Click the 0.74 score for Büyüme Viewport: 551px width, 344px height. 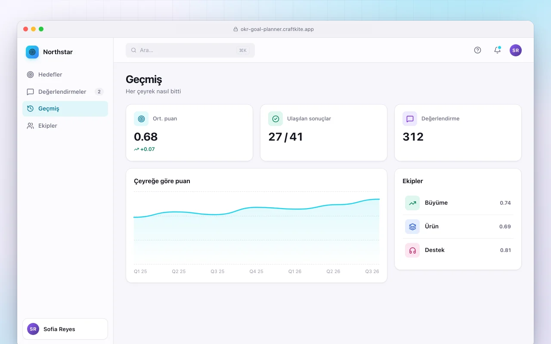pos(505,203)
